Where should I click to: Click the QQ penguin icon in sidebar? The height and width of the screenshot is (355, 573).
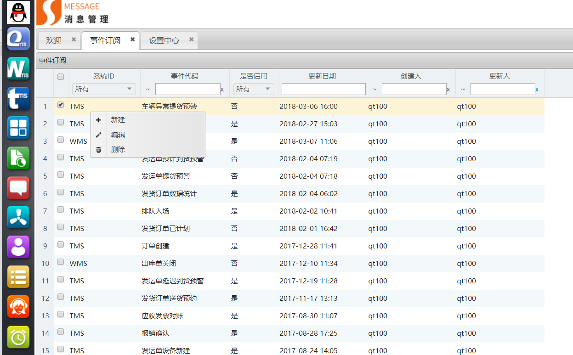coord(18,12)
